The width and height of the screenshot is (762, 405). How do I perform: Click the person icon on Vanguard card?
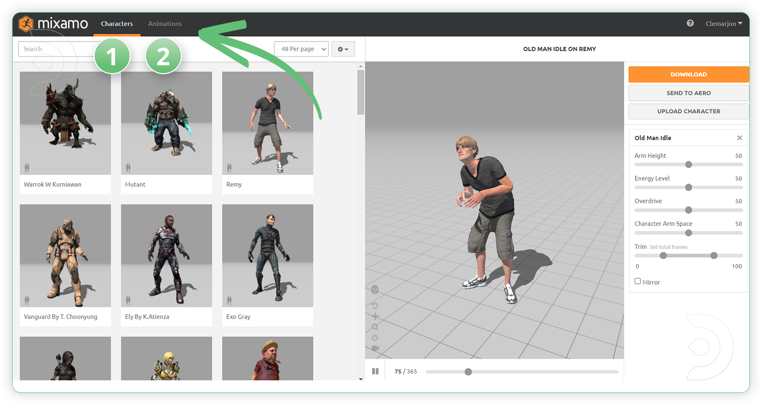click(x=27, y=300)
